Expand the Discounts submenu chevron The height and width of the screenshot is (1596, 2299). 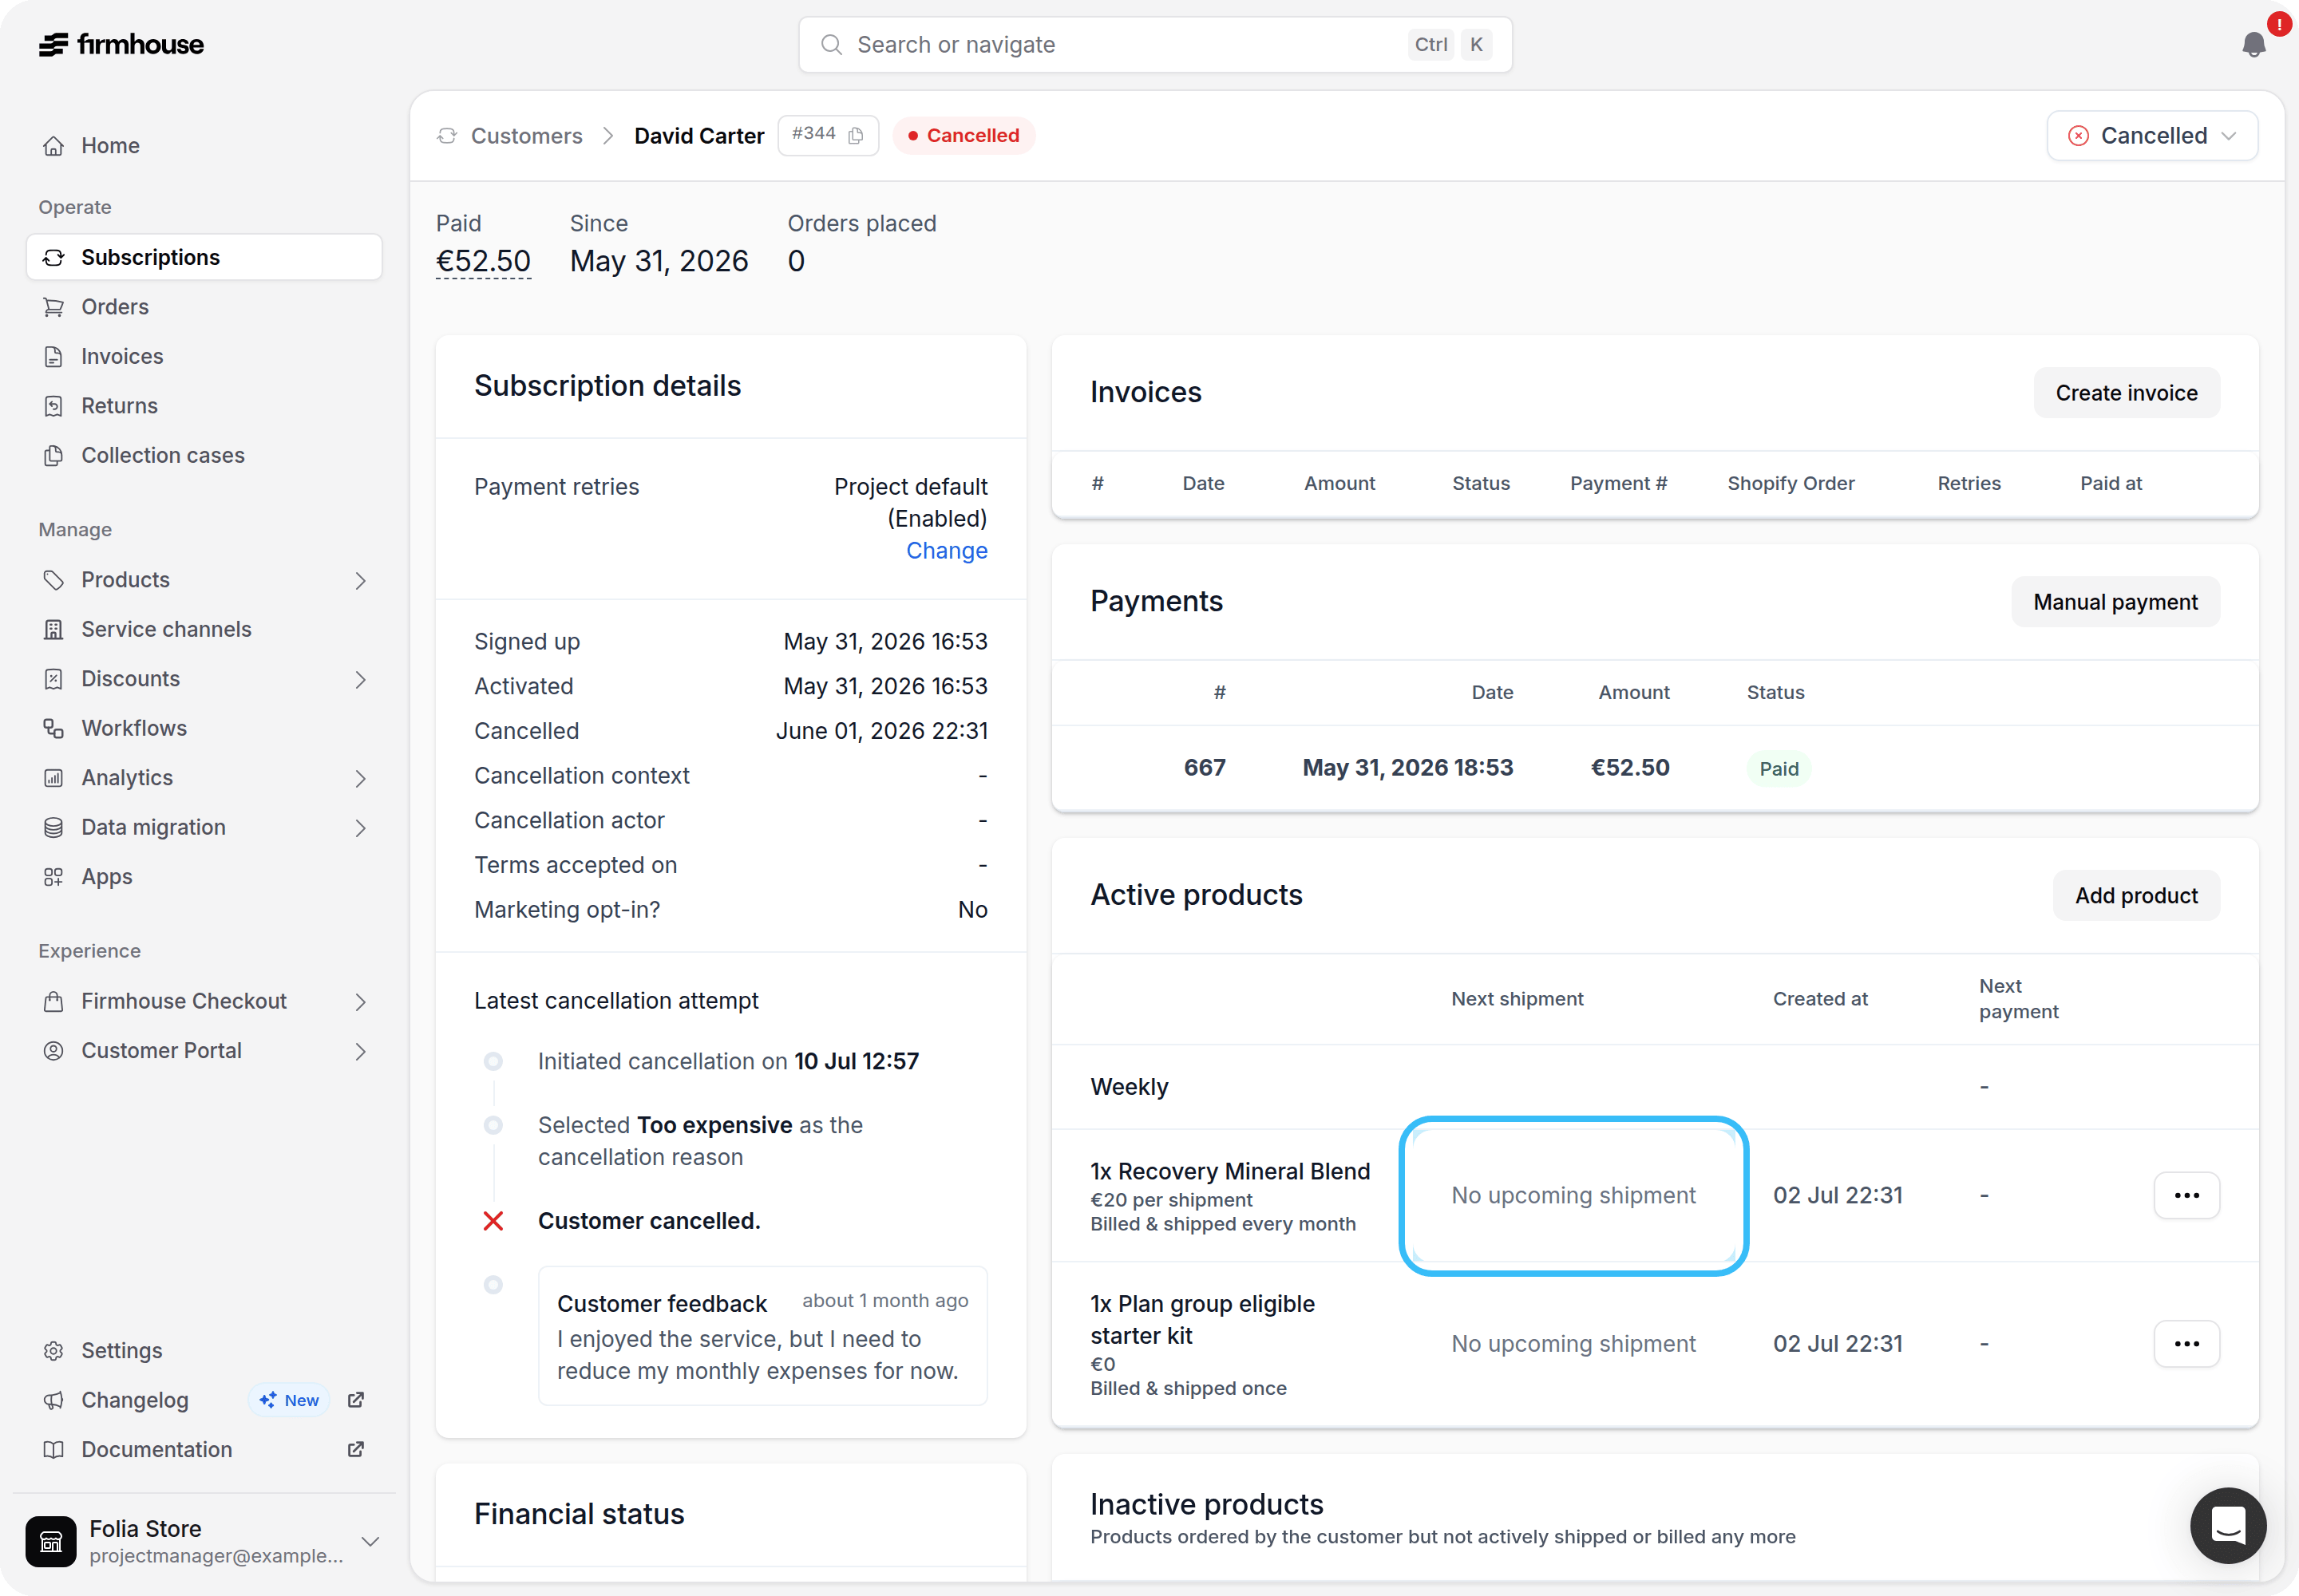pyautogui.click(x=360, y=680)
